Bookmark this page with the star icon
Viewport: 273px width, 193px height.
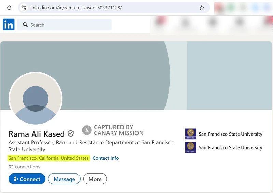pos(202,8)
